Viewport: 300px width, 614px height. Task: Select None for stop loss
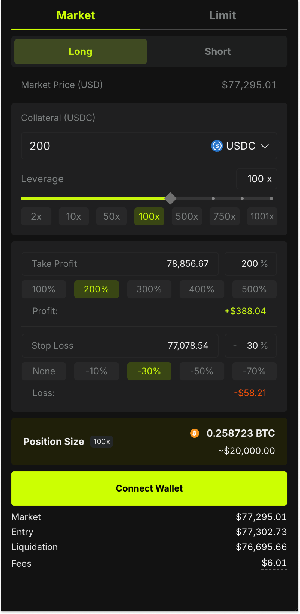(x=44, y=371)
